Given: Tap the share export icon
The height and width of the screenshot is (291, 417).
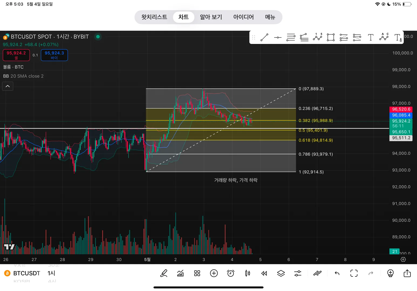Looking at the screenshot, I should 407,273.
